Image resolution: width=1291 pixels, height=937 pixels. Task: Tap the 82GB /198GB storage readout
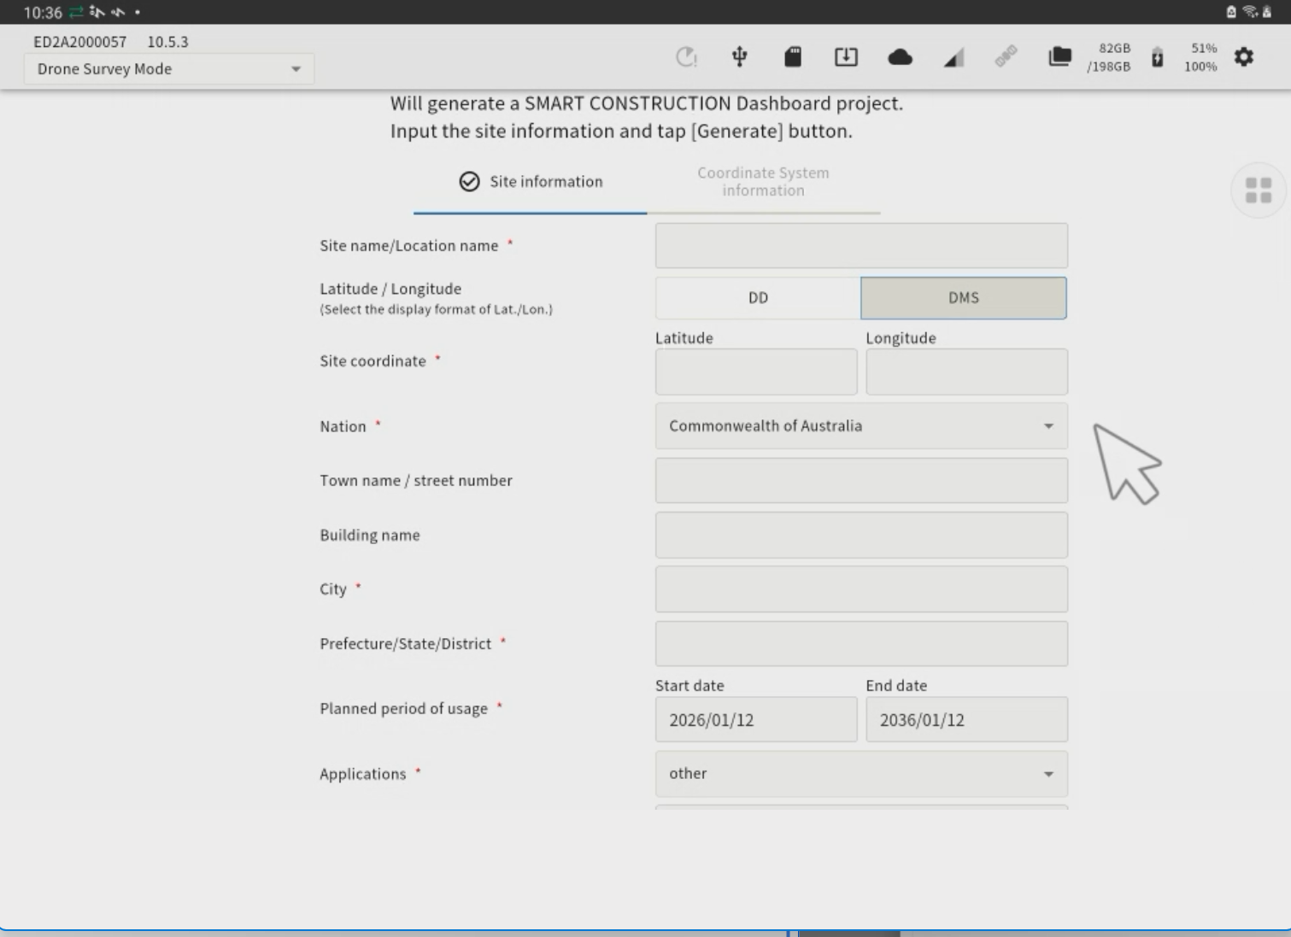tap(1108, 57)
